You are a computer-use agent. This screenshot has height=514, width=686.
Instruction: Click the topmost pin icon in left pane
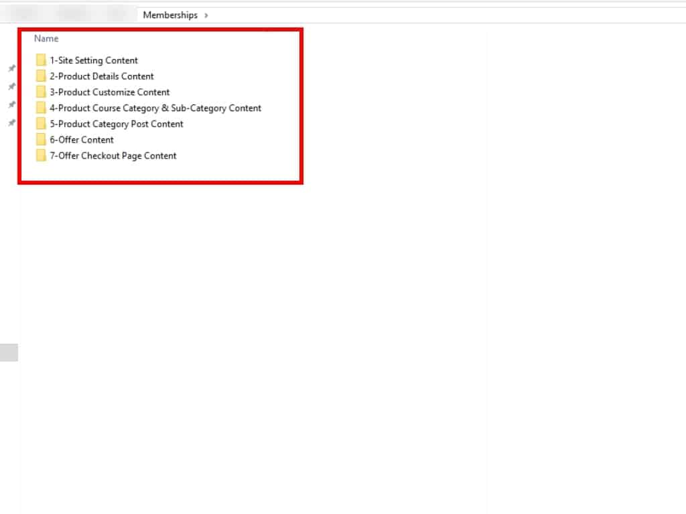pos(11,68)
